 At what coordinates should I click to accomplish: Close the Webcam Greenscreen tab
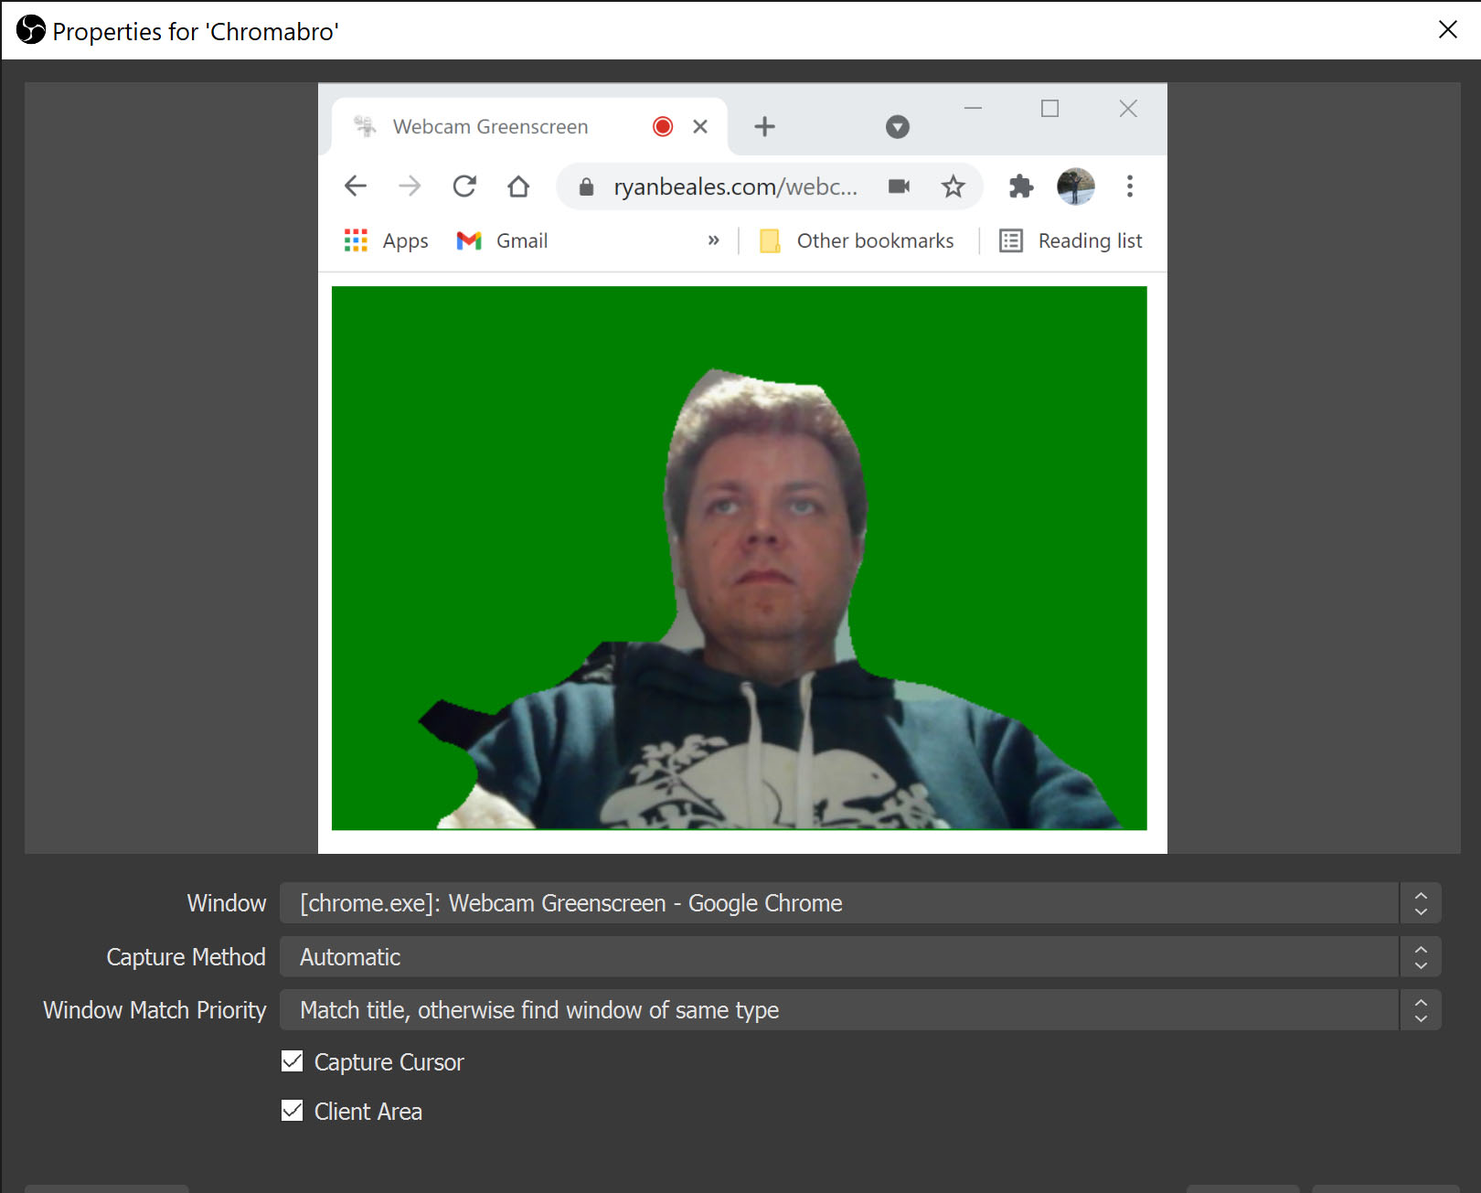click(x=700, y=126)
